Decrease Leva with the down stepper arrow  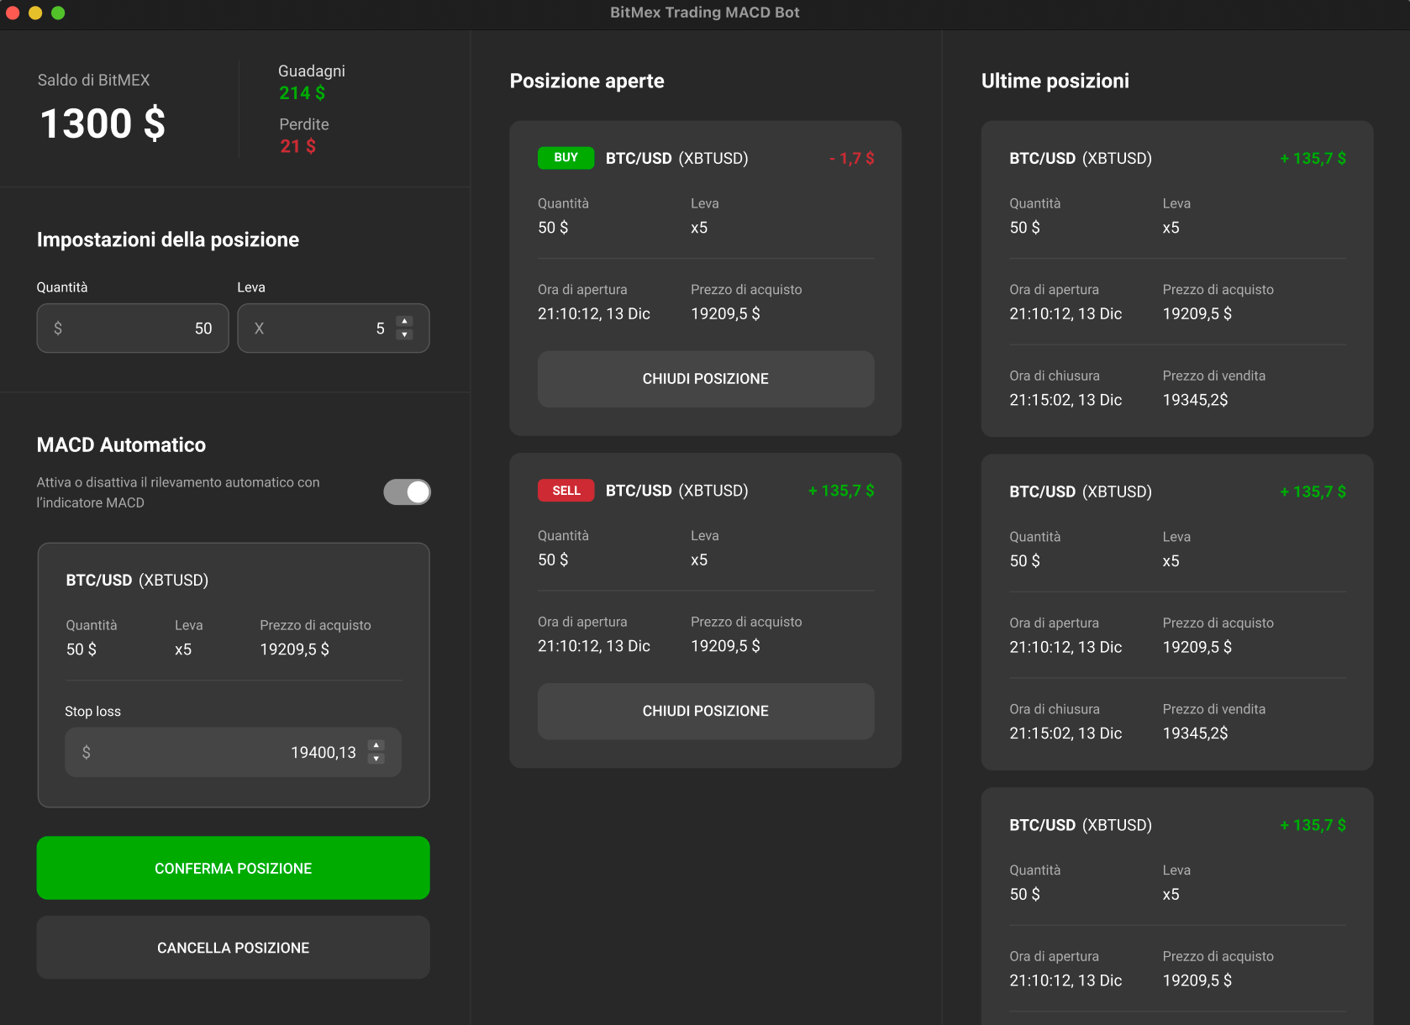[x=404, y=334]
